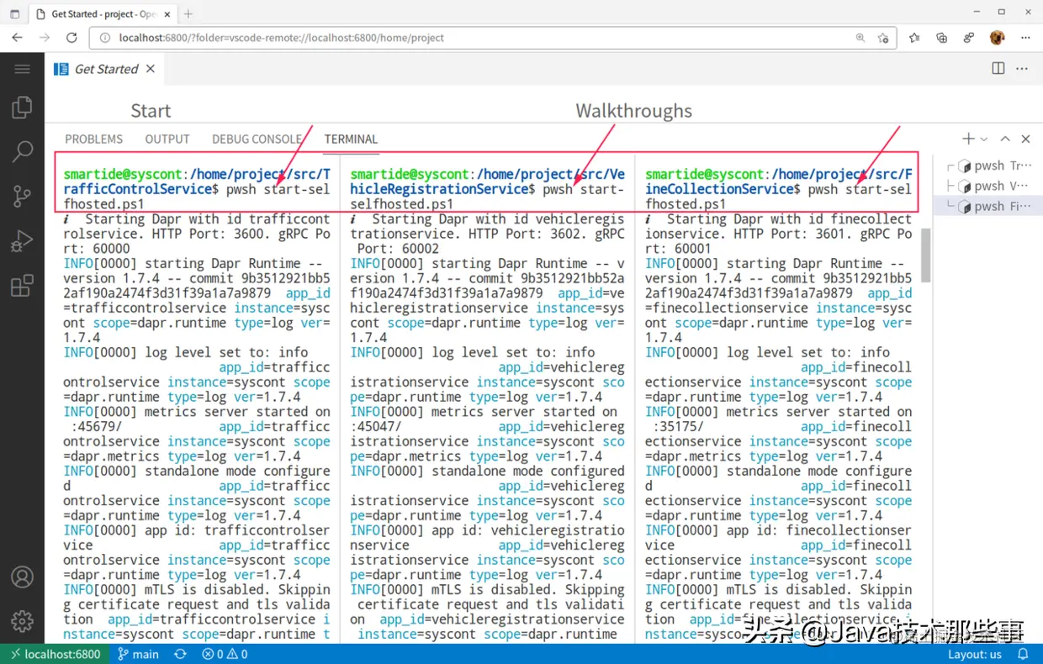
Task: Open the Accounts menu icon
Action: tap(22, 577)
